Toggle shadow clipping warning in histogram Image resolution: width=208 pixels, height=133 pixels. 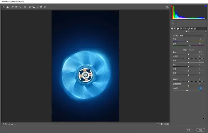point(172,6)
